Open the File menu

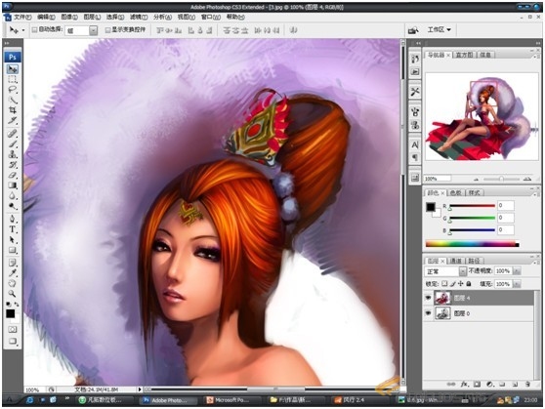pos(22,17)
